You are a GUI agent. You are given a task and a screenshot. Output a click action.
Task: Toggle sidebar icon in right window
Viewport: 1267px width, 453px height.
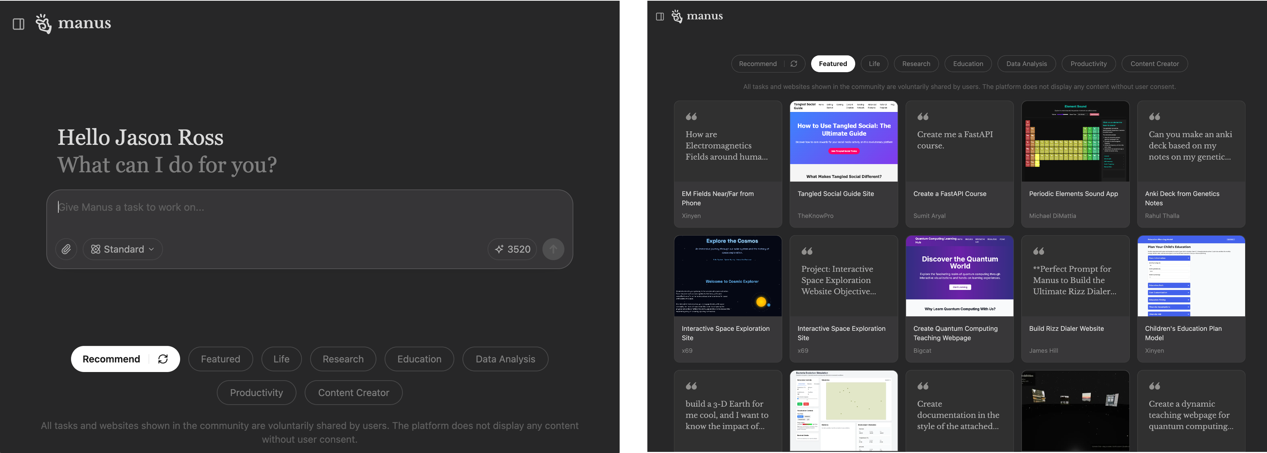pyautogui.click(x=660, y=17)
